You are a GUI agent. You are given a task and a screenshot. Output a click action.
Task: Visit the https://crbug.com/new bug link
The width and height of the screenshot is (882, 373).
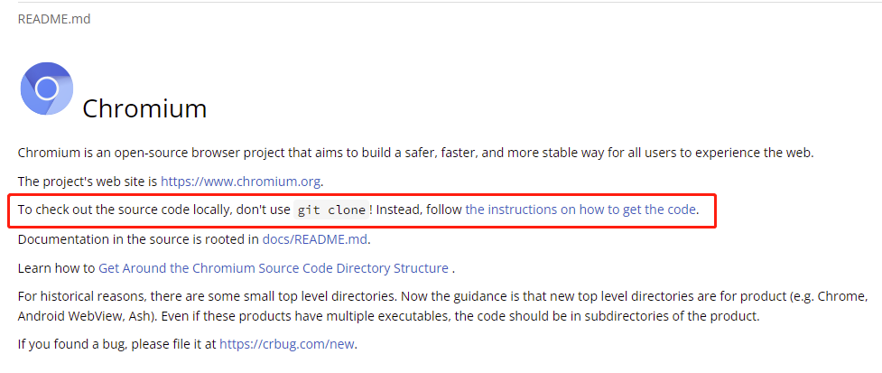pos(287,344)
